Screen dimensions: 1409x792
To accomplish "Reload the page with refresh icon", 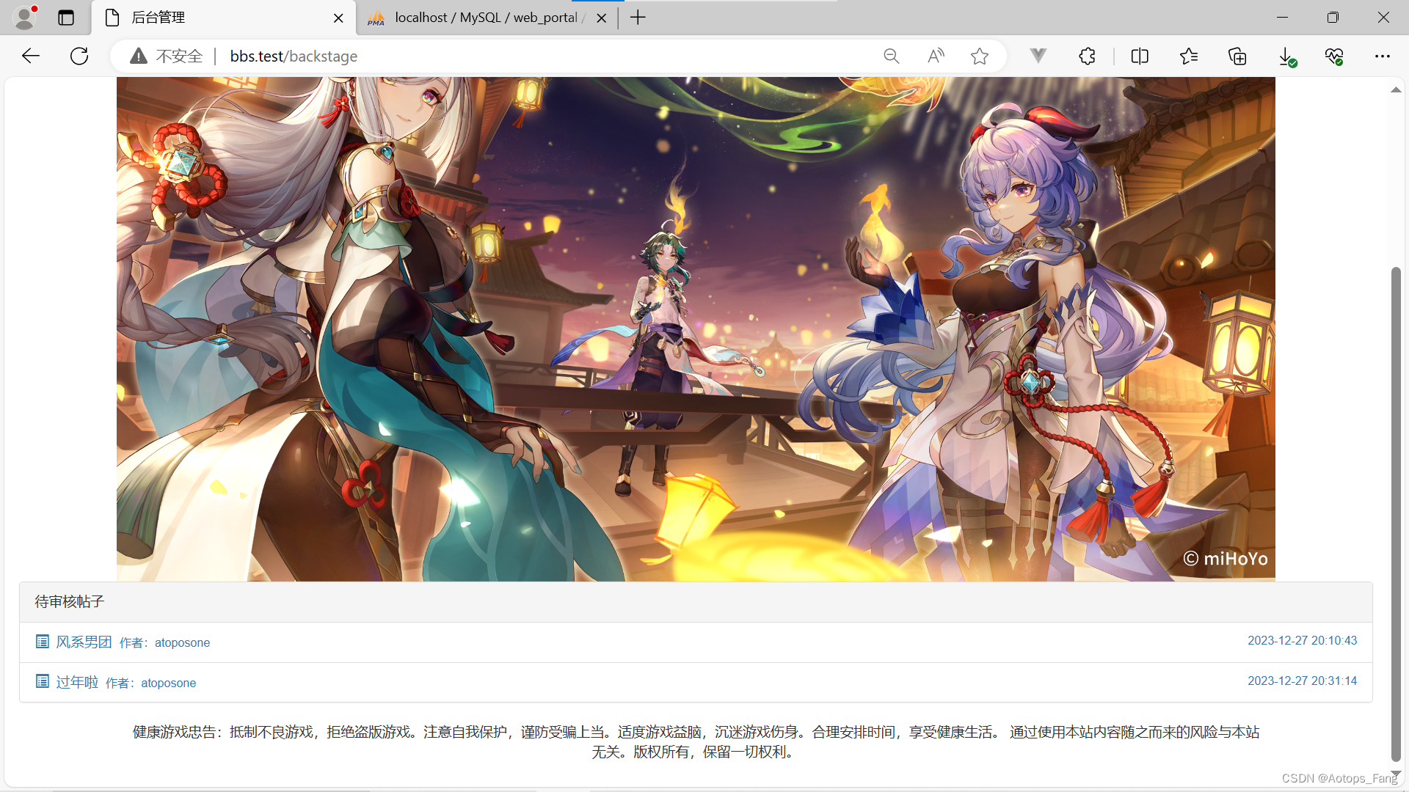I will click(79, 56).
